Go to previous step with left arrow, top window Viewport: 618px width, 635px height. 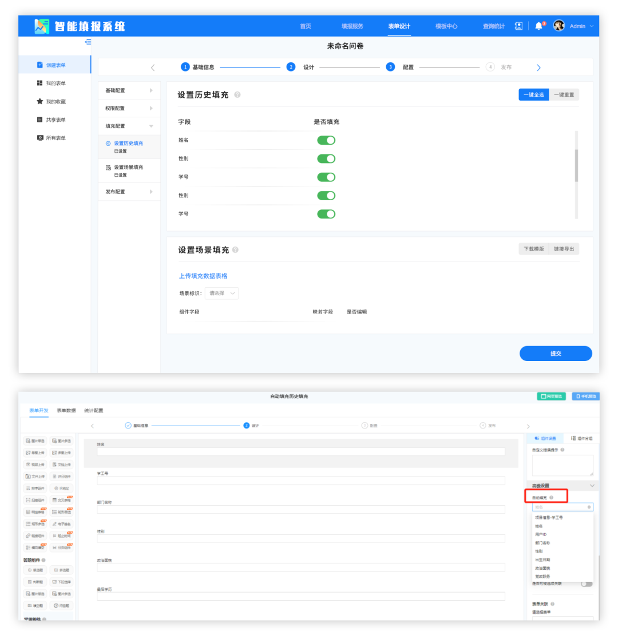coord(153,68)
